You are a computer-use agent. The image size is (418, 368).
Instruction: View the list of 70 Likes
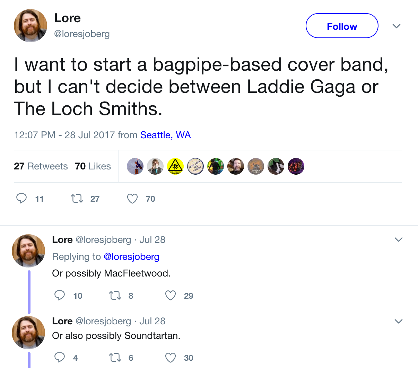pyautogui.click(x=93, y=166)
